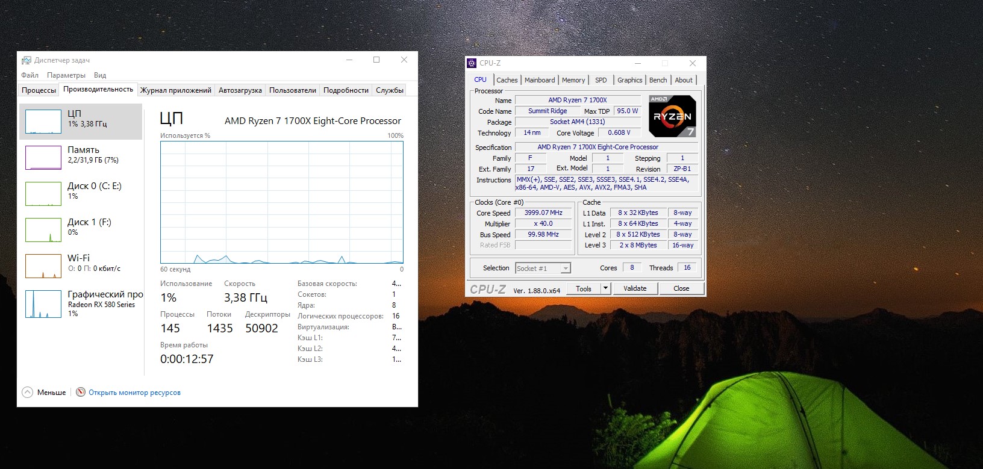Close the Task Manager window
Image resolution: width=983 pixels, height=469 pixels.
pos(404,60)
